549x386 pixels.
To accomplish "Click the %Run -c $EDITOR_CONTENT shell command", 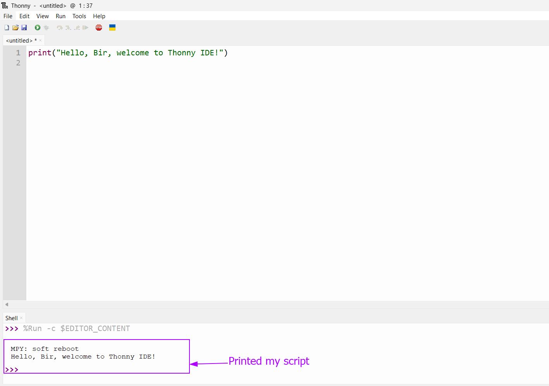I will point(76,328).
